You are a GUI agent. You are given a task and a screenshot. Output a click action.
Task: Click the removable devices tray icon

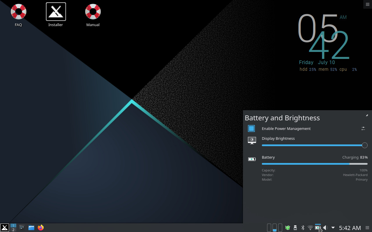click(295, 228)
